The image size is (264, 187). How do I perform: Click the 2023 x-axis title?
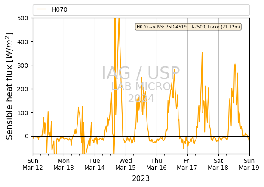[141, 178]
